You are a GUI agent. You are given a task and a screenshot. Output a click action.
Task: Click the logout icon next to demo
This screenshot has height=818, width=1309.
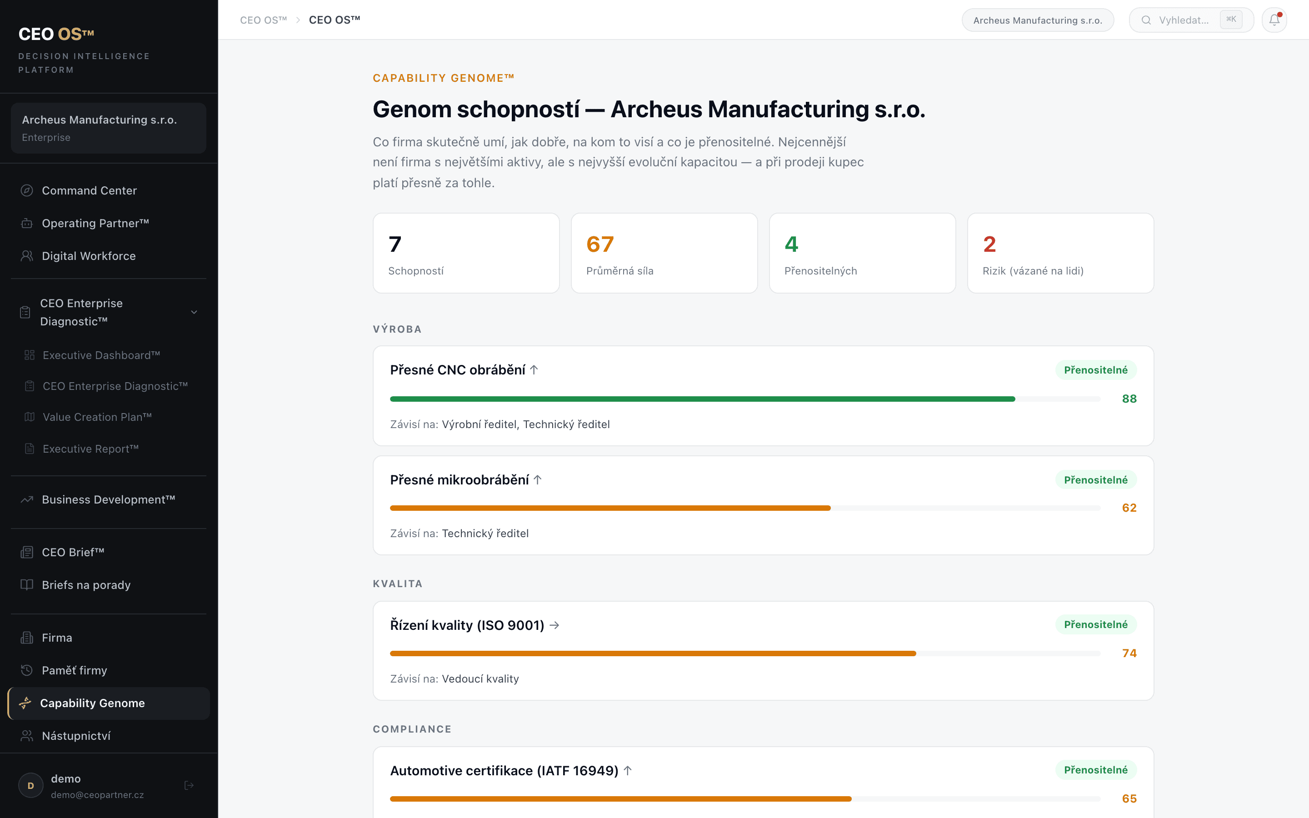[x=189, y=786]
